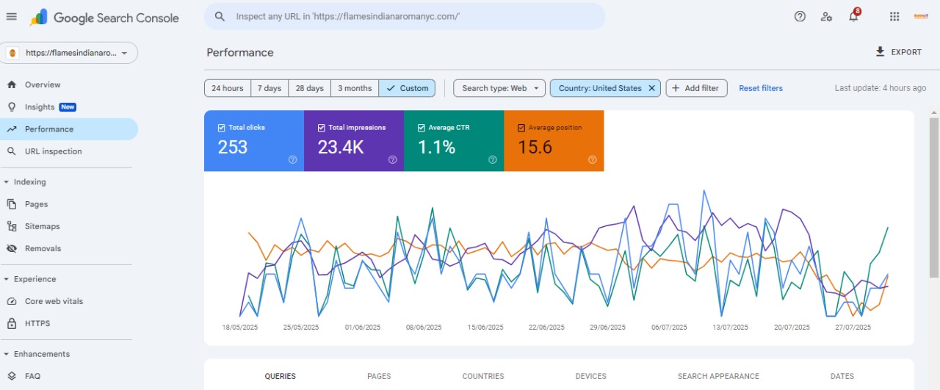Click the Export download icon

pos(880,52)
